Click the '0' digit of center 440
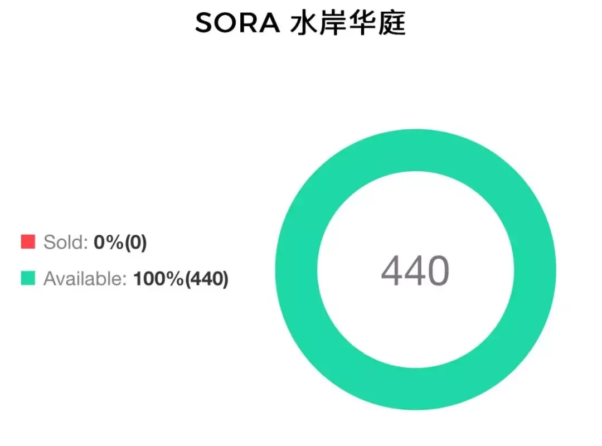602x446 pixels. [438, 270]
